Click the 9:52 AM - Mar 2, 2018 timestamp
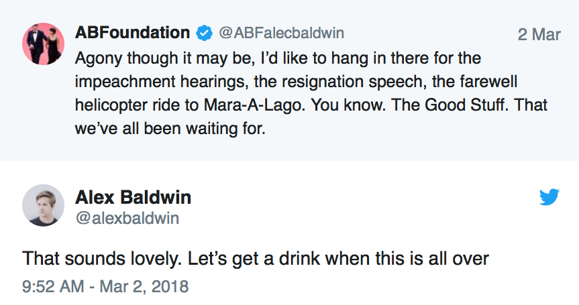The width and height of the screenshot is (579, 305). tap(105, 287)
